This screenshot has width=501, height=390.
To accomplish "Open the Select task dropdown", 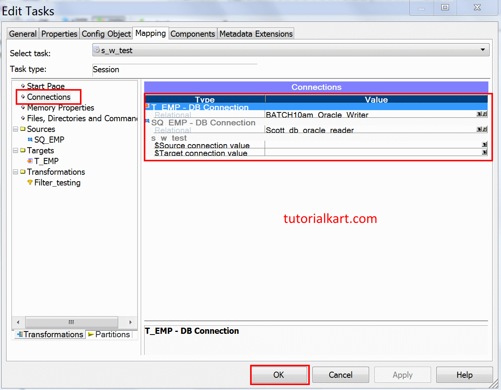I will click(483, 49).
